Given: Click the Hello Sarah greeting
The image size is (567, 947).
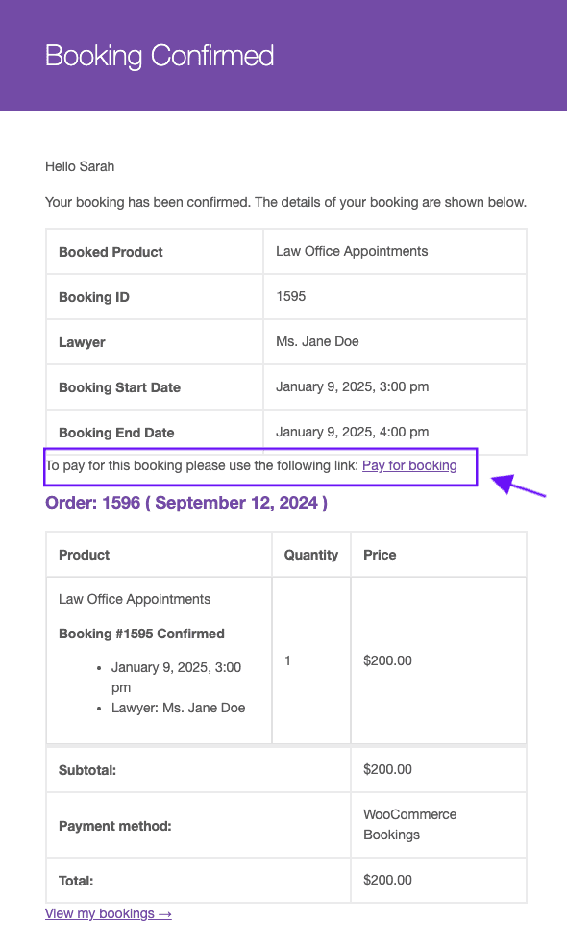Looking at the screenshot, I should click(x=80, y=166).
